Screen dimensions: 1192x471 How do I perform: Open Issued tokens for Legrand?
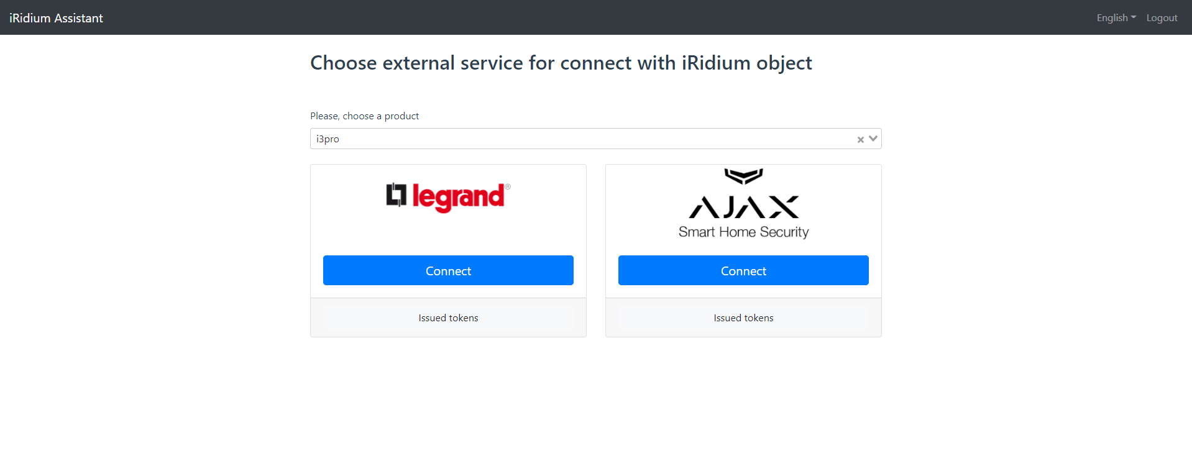pyautogui.click(x=448, y=318)
